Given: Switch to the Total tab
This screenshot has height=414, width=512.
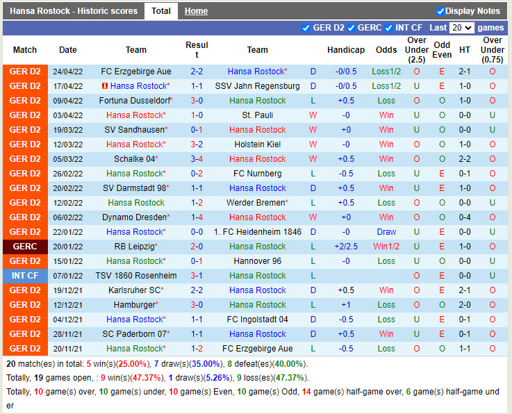Looking at the screenshot, I should click(161, 11).
